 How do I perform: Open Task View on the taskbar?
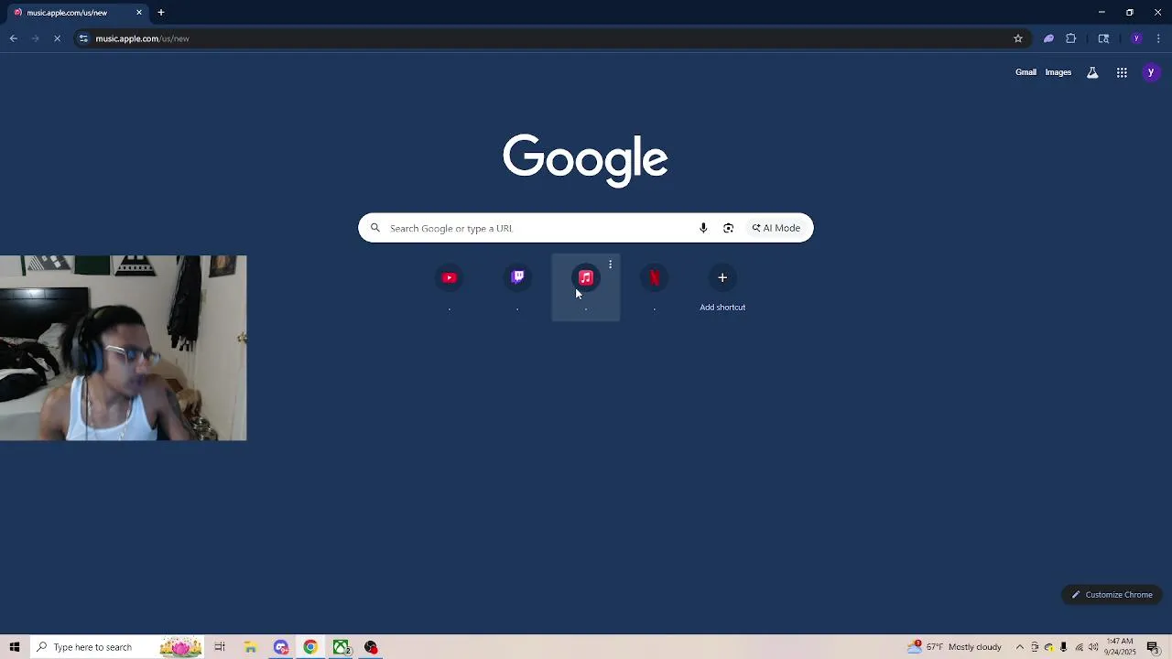click(x=220, y=647)
